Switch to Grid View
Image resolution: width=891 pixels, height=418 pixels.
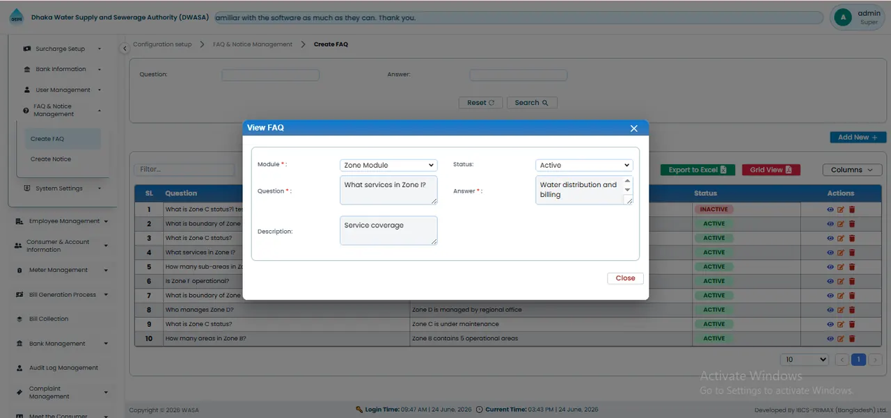771,170
